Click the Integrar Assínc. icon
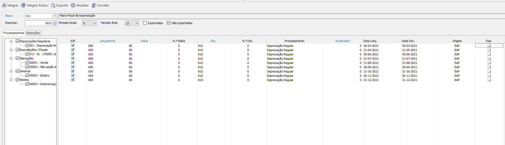 23,5
